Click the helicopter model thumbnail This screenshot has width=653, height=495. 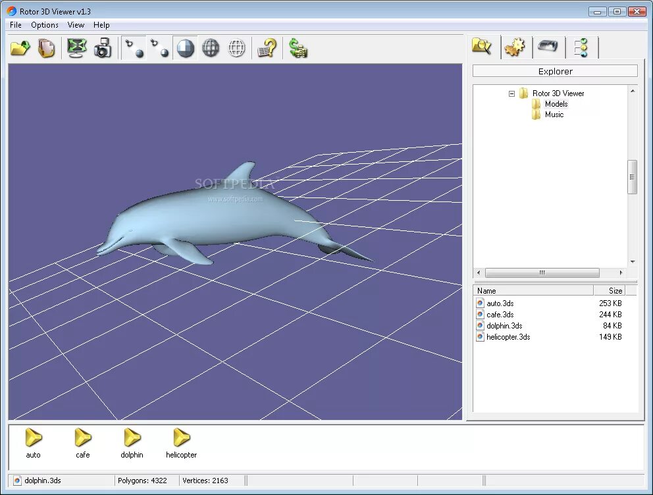(181, 443)
